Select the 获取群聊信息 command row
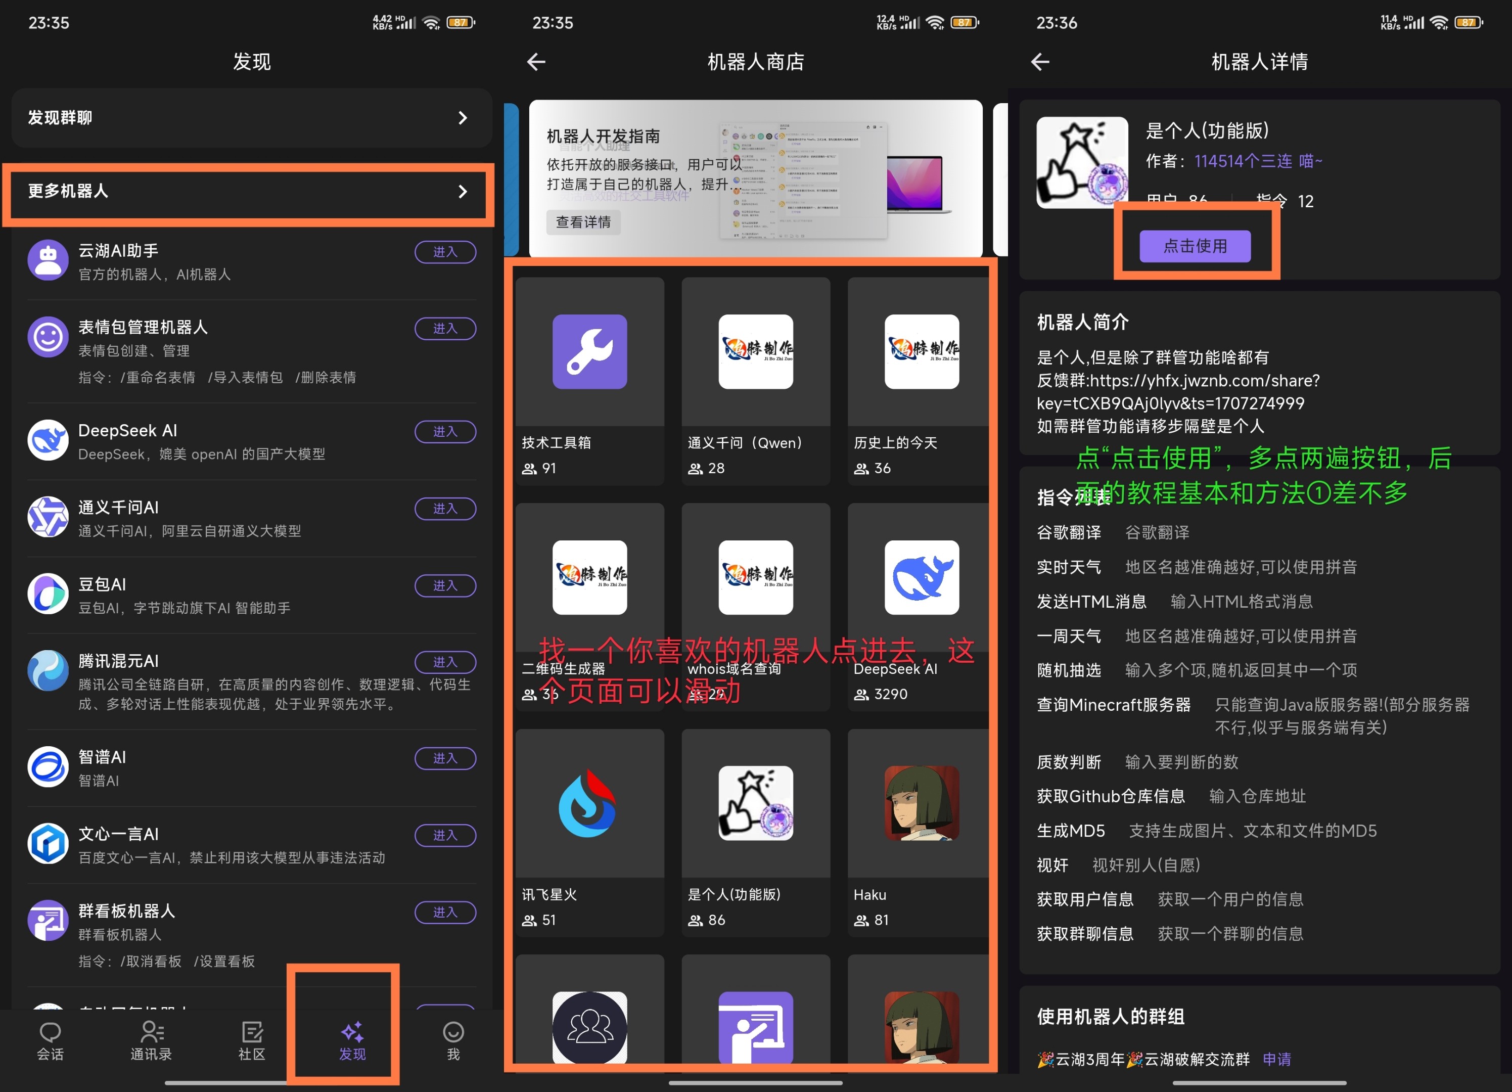Screen dimensions: 1512x1092 click(1259, 934)
